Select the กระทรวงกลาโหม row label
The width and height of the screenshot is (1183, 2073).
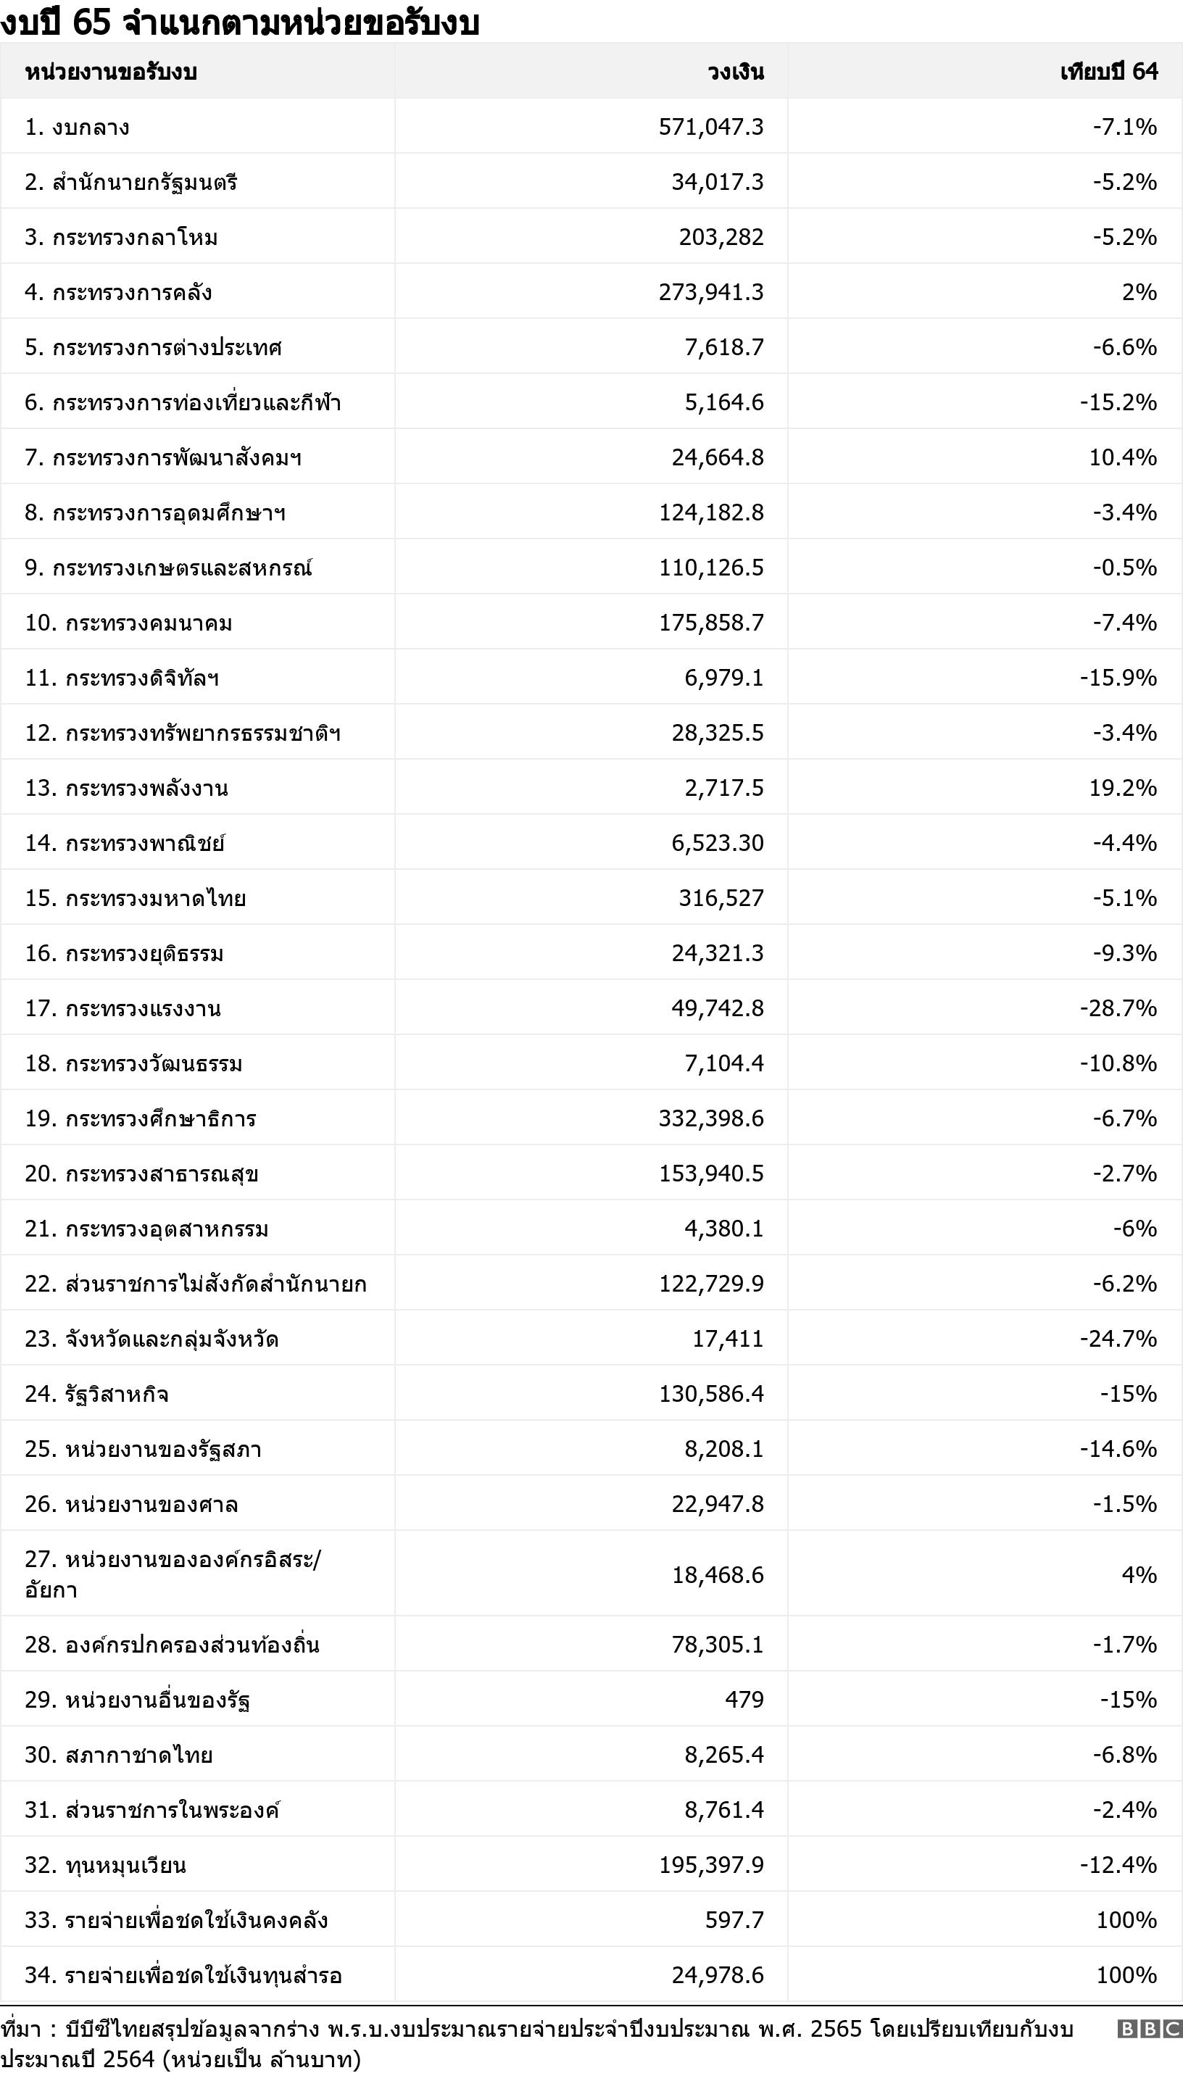[121, 237]
